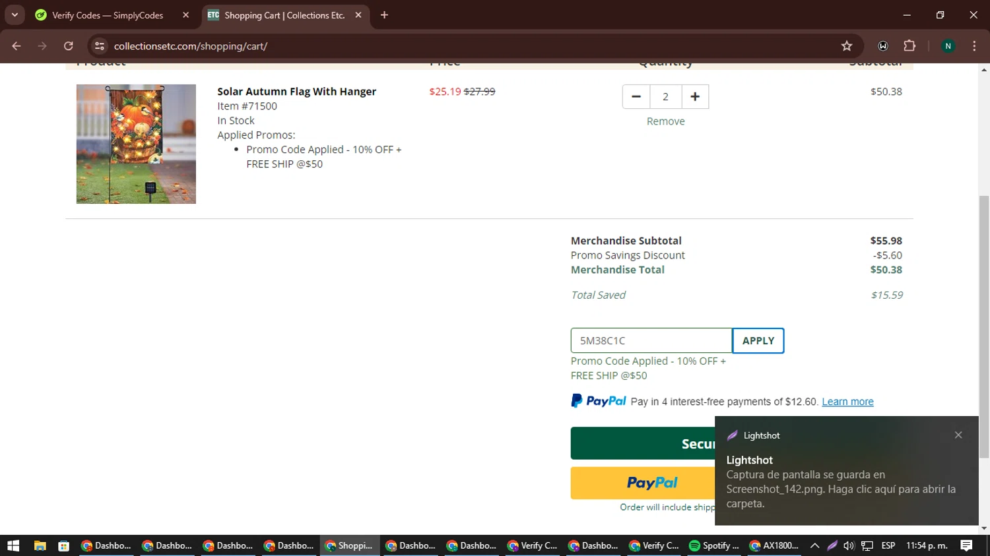This screenshot has height=556, width=990.
Task: Click Item #71500 text
Action: pos(247,106)
